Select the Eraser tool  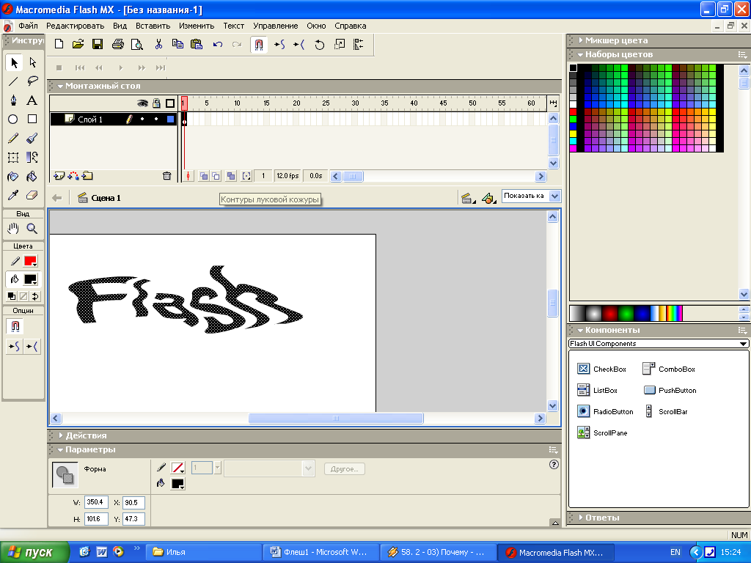[x=32, y=196]
